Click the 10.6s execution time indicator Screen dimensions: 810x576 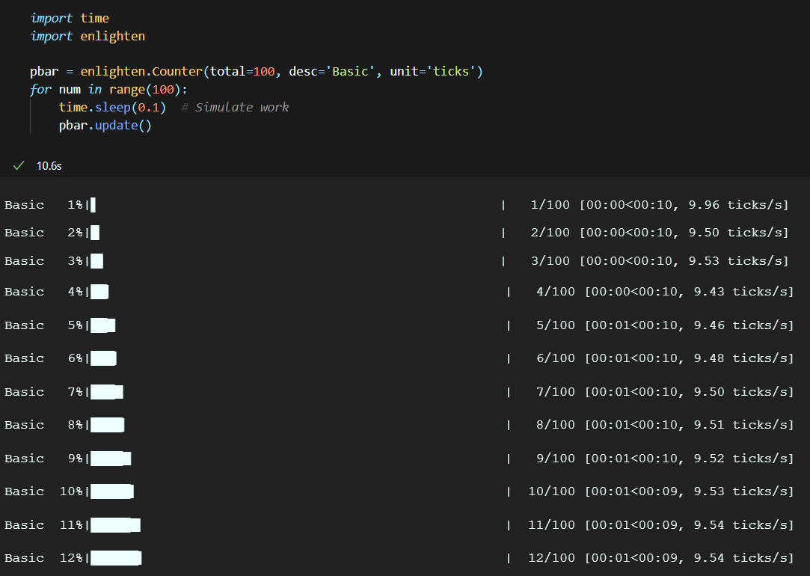click(x=49, y=165)
